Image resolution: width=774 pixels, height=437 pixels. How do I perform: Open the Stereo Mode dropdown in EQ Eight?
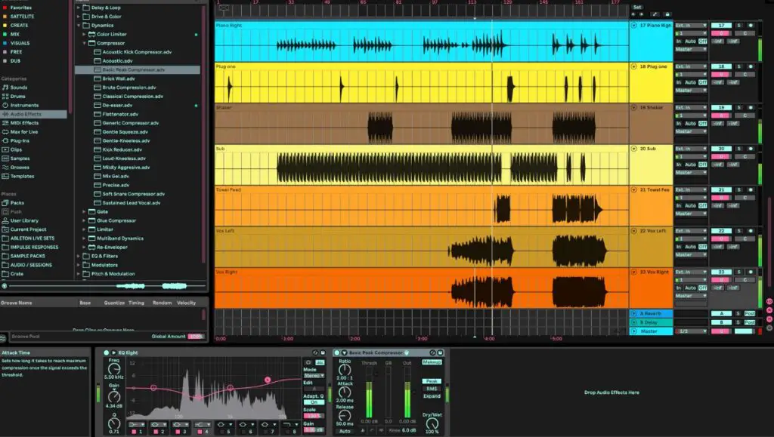[314, 376]
